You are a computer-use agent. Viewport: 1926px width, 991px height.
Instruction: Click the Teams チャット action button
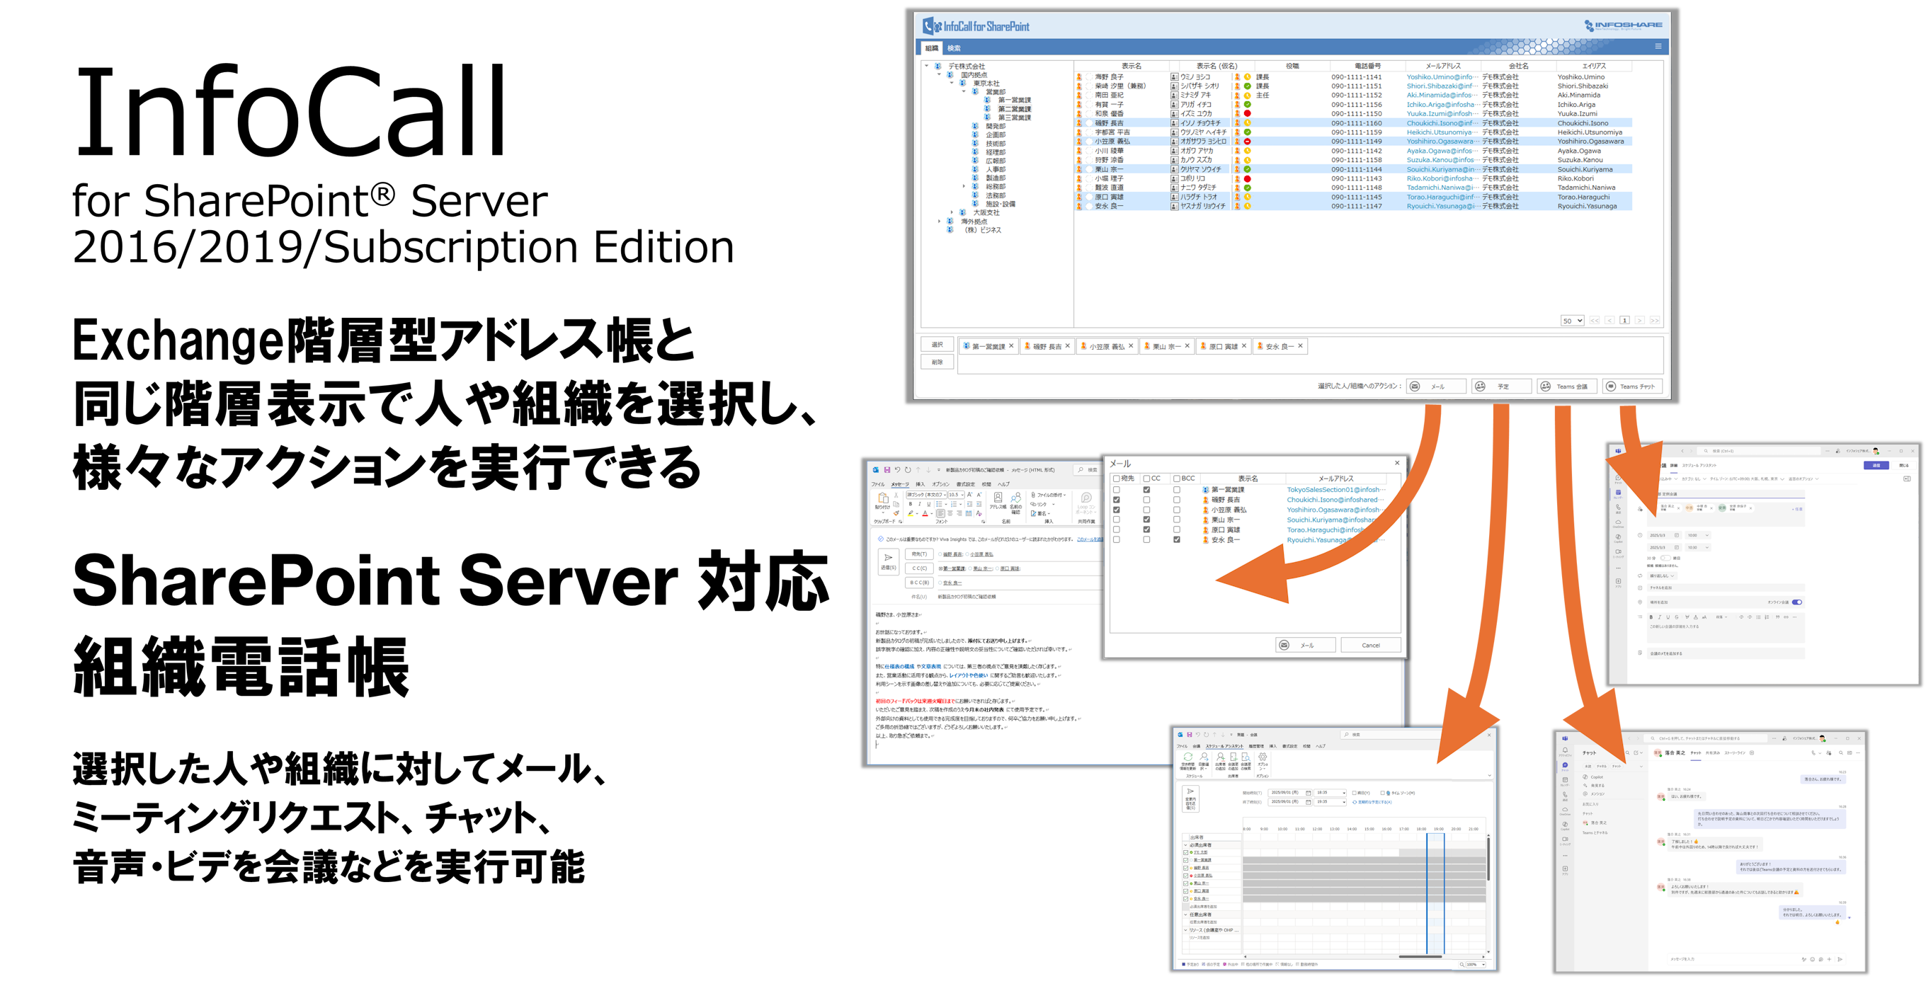pos(1631,386)
